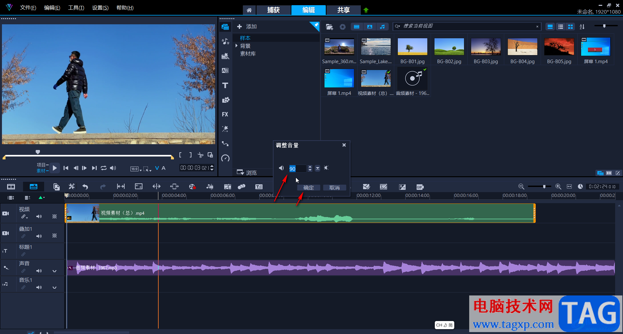Toggle video files visibility filter
This screenshot has width=623, height=334.
(x=357, y=27)
